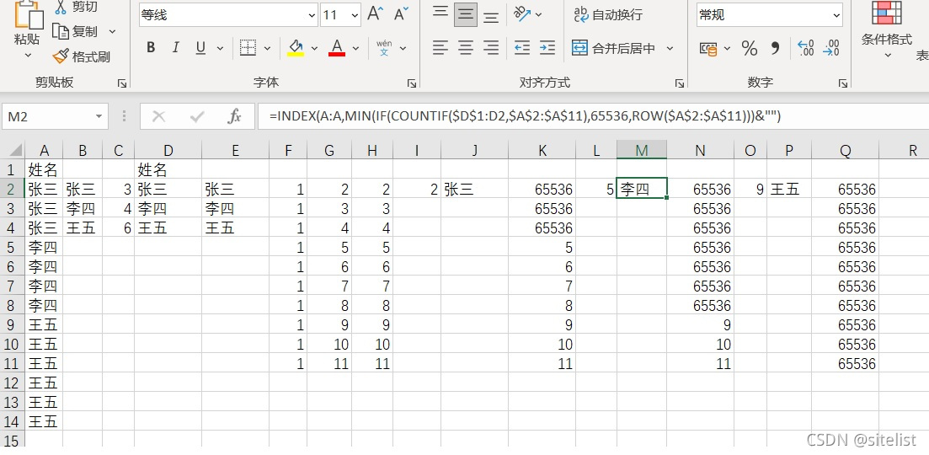Open font group dialog launcher
This screenshot has width=929, height=455.
click(412, 84)
